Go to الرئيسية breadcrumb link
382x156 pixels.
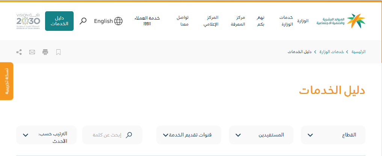point(358,52)
